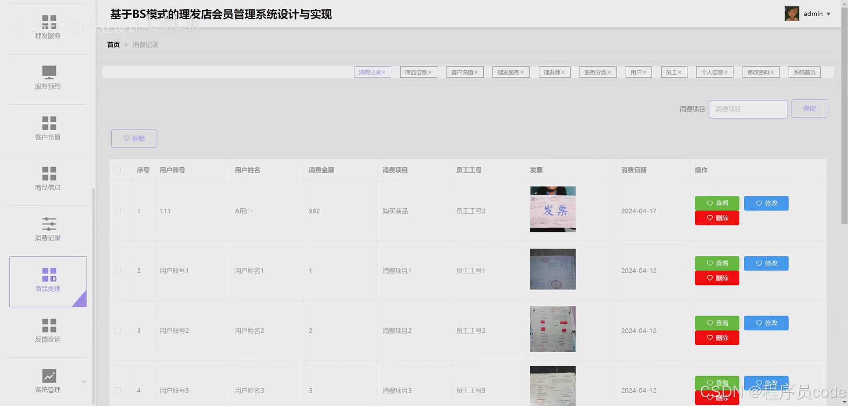848x406 pixels.
Task: Select the 系统管理 sidebar icon
Action: tap(48, 381)
